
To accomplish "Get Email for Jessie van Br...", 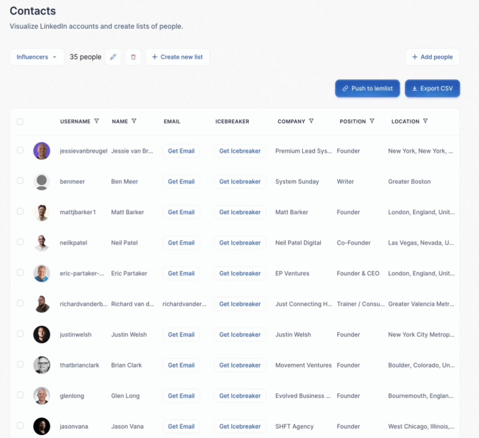I will click(181, 151).
